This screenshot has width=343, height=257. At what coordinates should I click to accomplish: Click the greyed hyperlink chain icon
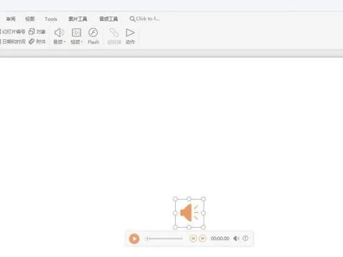(x=114, y=32)
